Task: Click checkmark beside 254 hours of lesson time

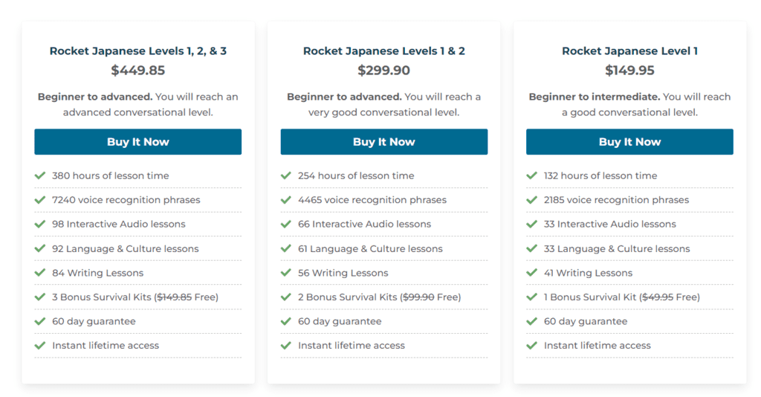Action: click(286, 175)
